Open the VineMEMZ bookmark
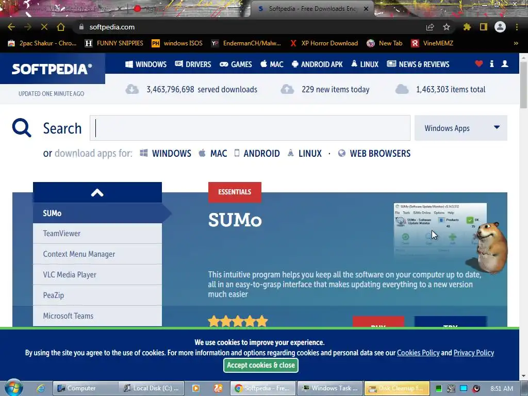The width and height of the screenshot is (528, 396). [x=433, y=43]
